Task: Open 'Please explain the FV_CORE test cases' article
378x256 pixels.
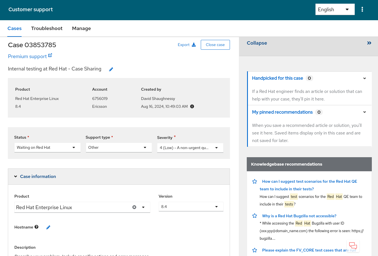Action: [x=309, y=250]
